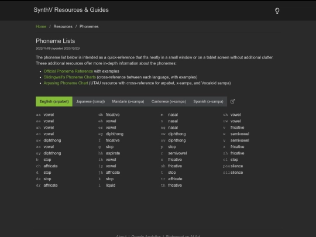
Task: Click the 'oy diphthong' phoneme row
Action: click(x=173, y=140)
